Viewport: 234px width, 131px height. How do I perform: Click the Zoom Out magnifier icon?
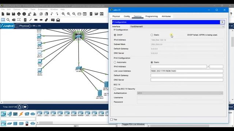coord(74,14)
